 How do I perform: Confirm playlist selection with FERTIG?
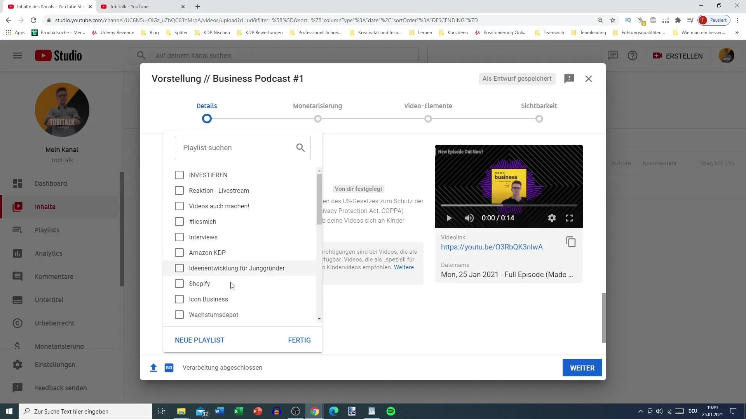pyautogui.click(x=299, y=340)
